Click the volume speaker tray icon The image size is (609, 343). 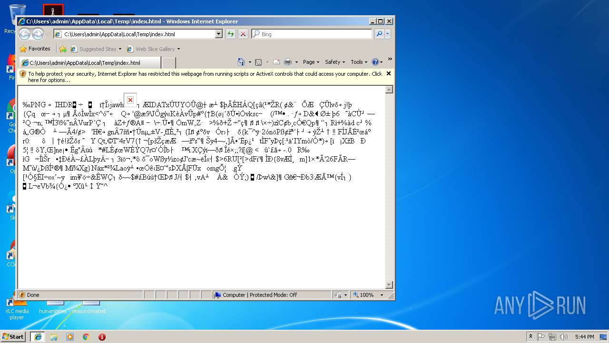(564, 336)
